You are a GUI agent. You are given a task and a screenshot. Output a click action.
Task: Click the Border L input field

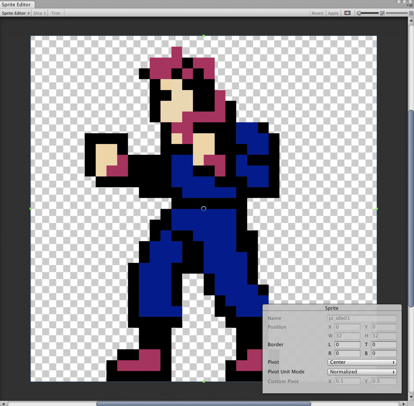[347, 345]
